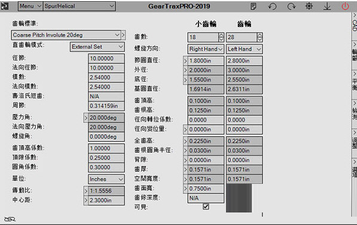Decrease gear teeth count of 28

pyautogui.click(x=260, y=39)
